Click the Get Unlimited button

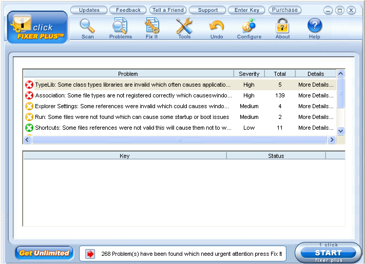(x=44, y=253)
